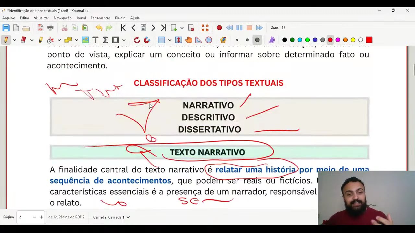This screenshot has height=233, width=415.
Task: Open the Plugin menu
Action: tap(120, 18)
